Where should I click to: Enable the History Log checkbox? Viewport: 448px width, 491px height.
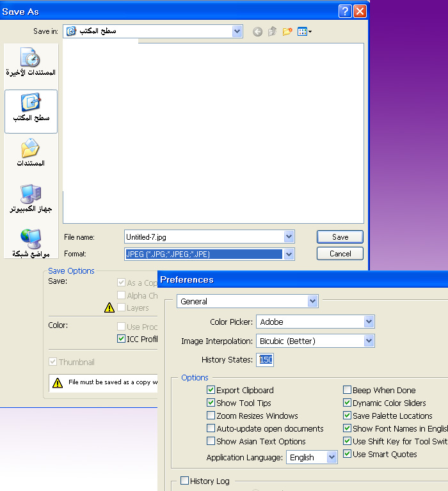tap(185, 481)
